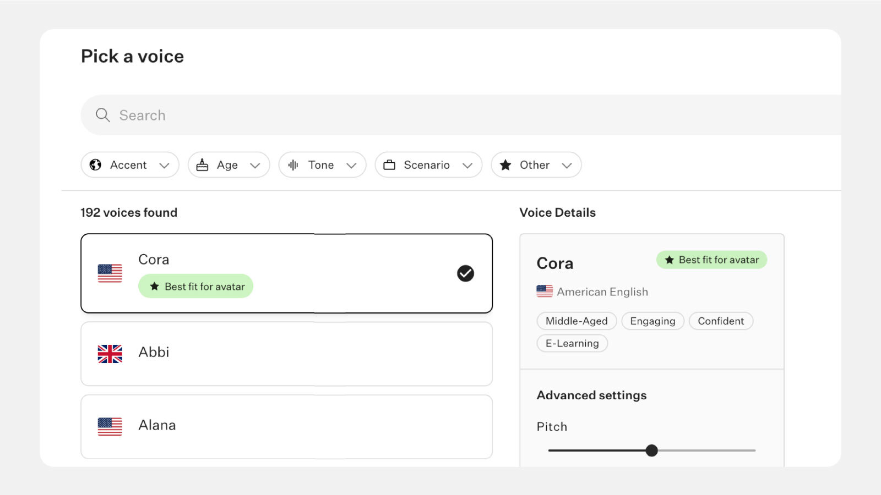
Task: Click the star icon on Other filter
Action: point(505,165)
